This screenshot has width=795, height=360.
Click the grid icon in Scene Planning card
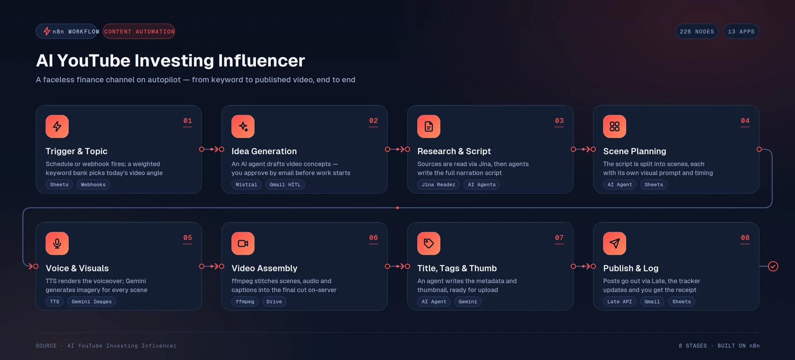pos(615,126)
